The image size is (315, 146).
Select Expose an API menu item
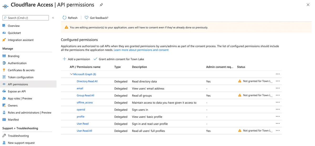(x=17, y=91)
